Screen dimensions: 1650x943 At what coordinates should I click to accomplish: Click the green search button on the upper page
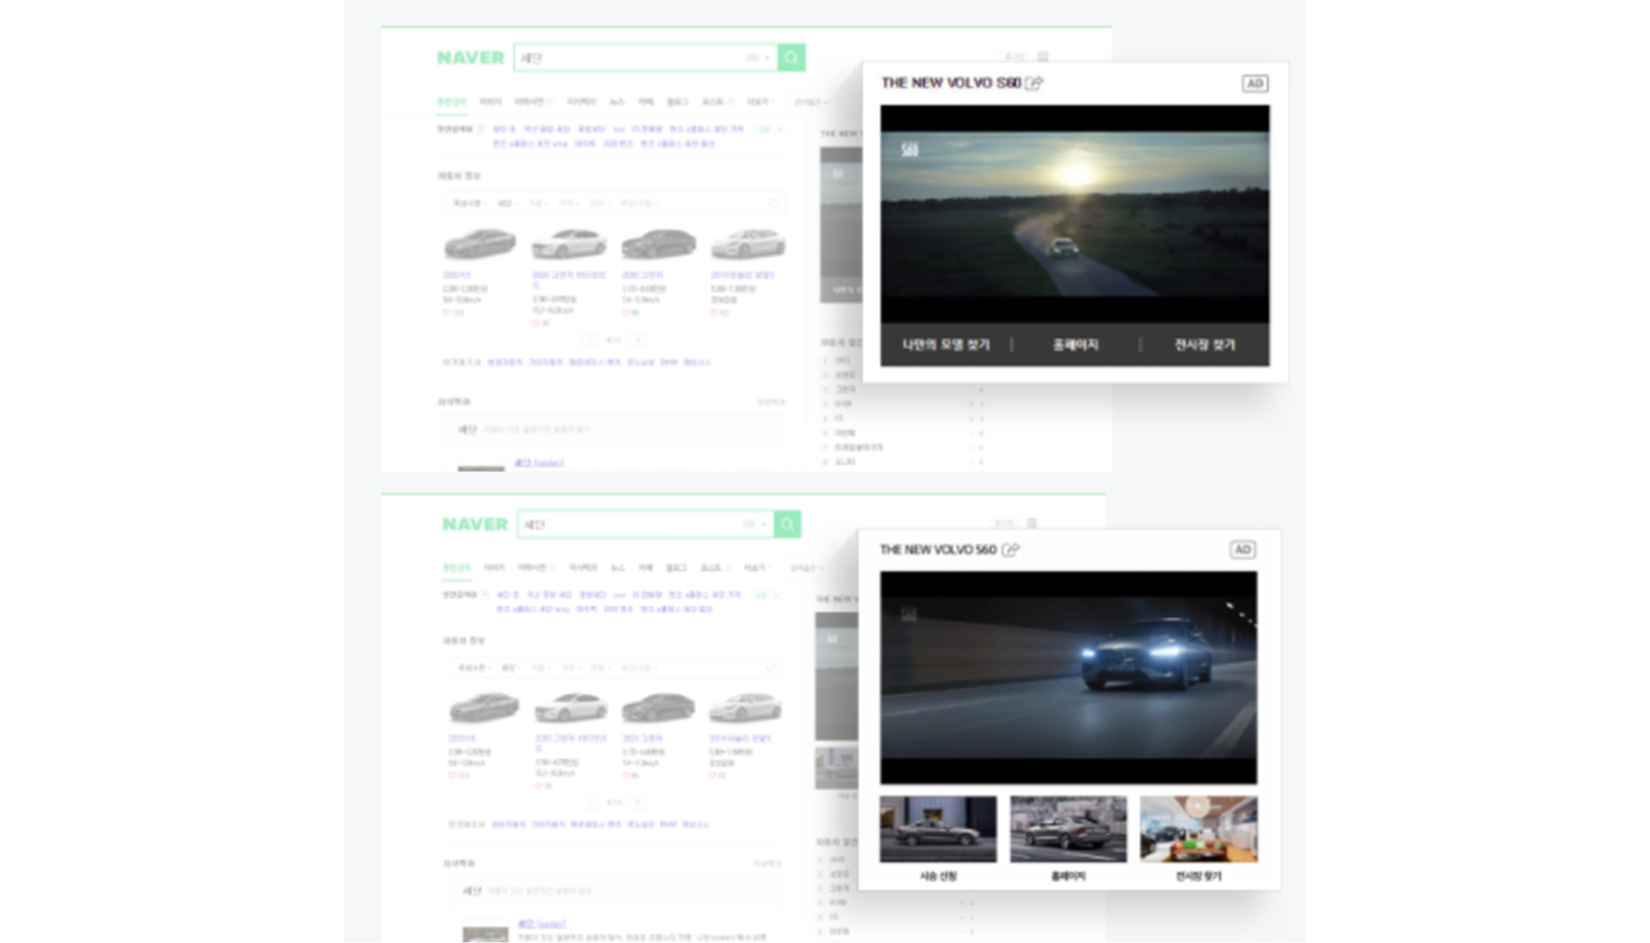click(x=791, y=57)
